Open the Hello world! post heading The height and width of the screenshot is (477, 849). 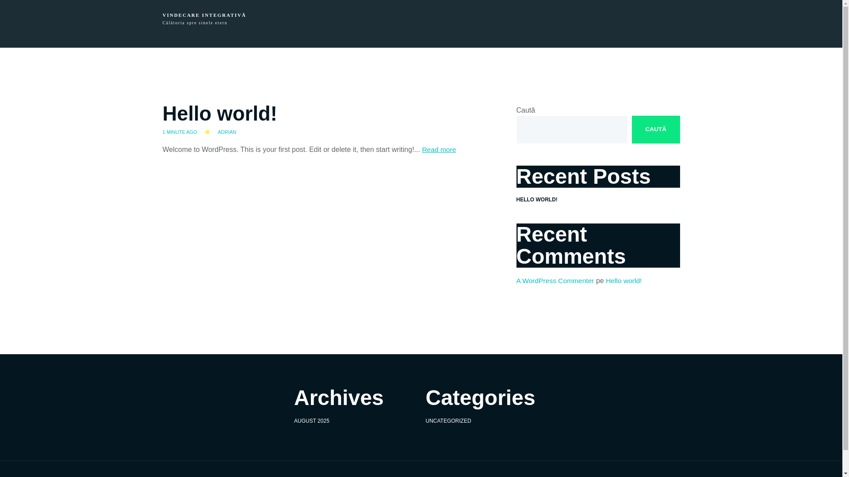(x=220, y=114)
